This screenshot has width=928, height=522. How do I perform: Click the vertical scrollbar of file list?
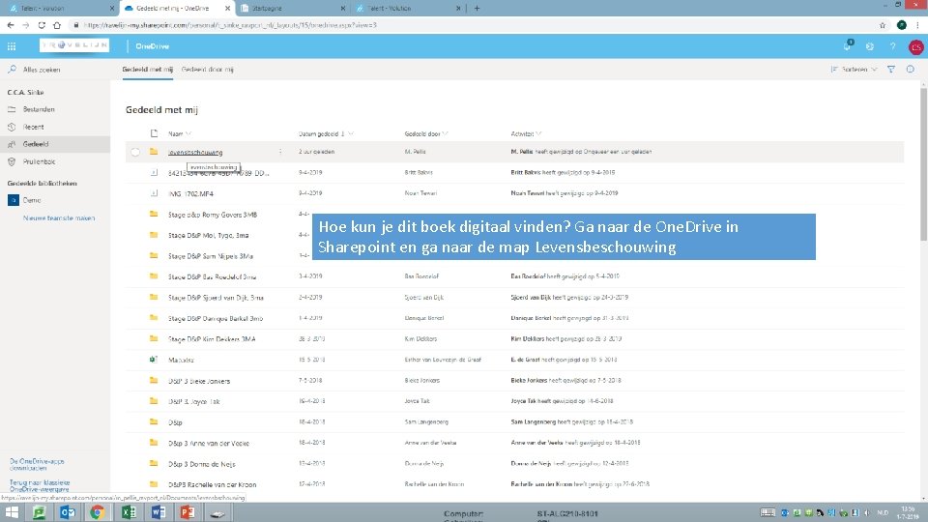tap(923, 162)
